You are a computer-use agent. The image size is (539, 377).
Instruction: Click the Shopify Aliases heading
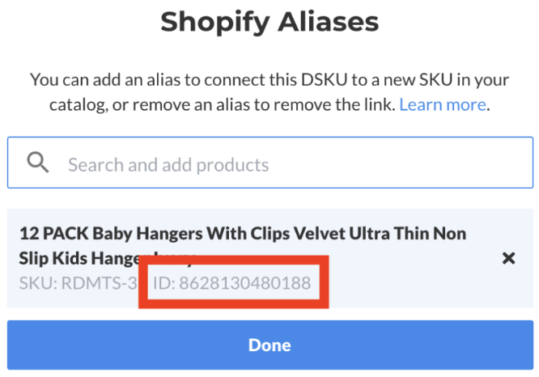[269, 22]
